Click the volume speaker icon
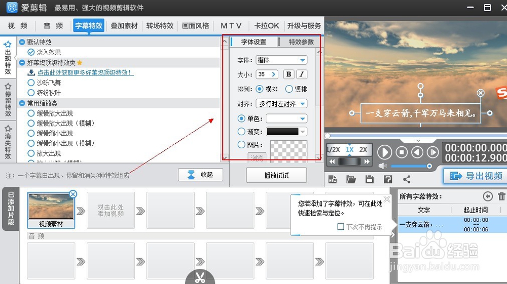 click(x=383, y=166)
